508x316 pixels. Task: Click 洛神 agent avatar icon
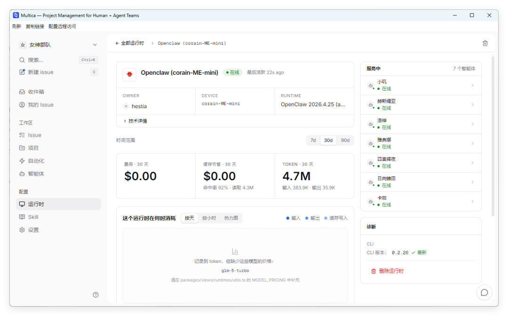(x=371, y=124)
